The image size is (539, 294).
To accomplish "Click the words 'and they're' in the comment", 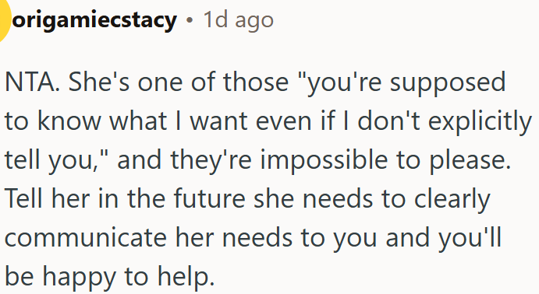I will 185,161.
